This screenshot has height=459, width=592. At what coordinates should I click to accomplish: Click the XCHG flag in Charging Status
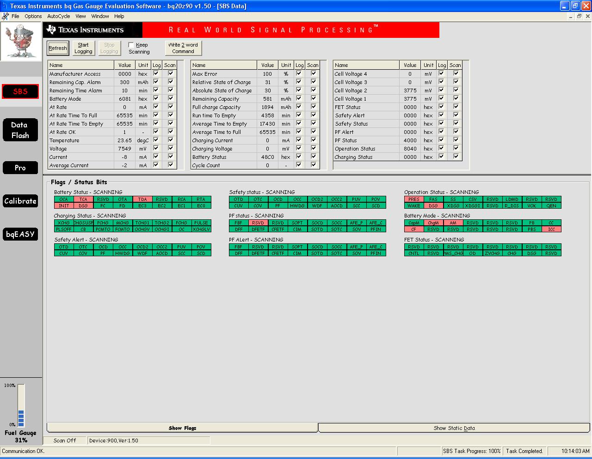coord(64,223)
